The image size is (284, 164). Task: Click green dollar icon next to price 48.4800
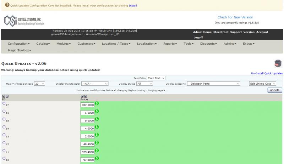[x=97, y=143]
